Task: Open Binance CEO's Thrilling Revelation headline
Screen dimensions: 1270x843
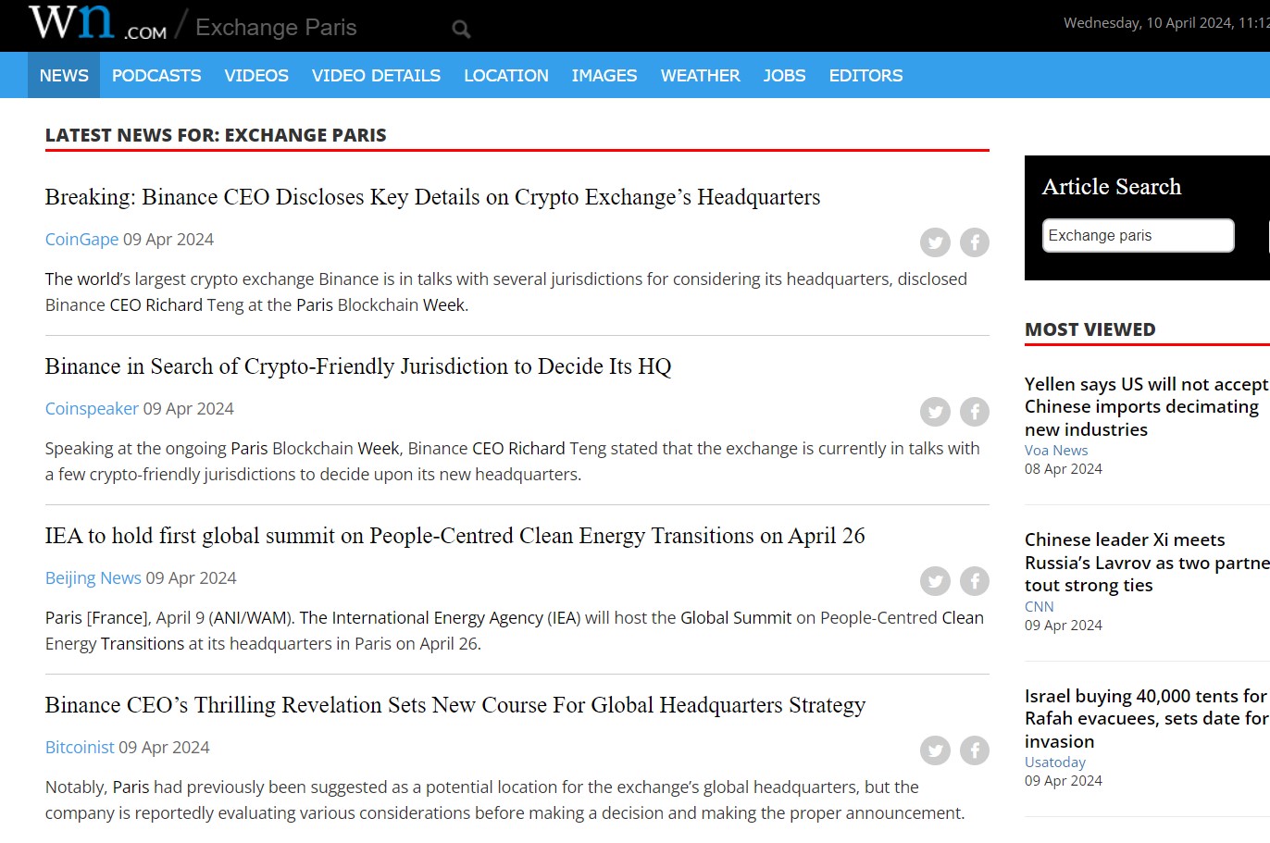Action: tap(455, 705)
